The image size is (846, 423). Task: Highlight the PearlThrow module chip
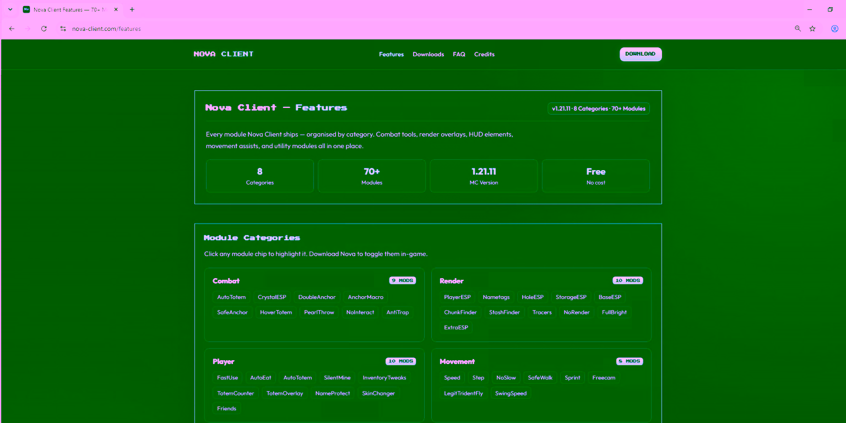point(319,312)
